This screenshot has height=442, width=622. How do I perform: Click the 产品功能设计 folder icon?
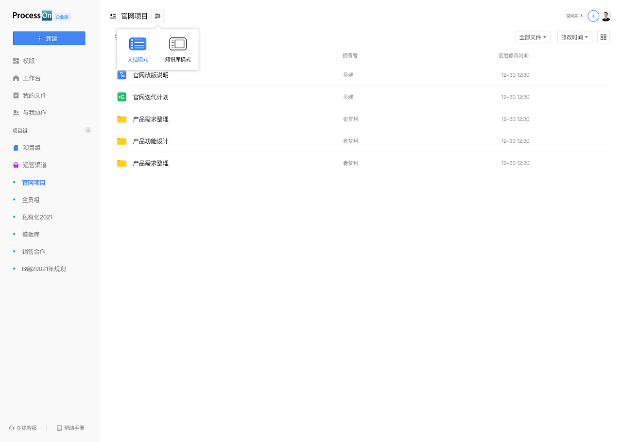[x=122, y=141]
